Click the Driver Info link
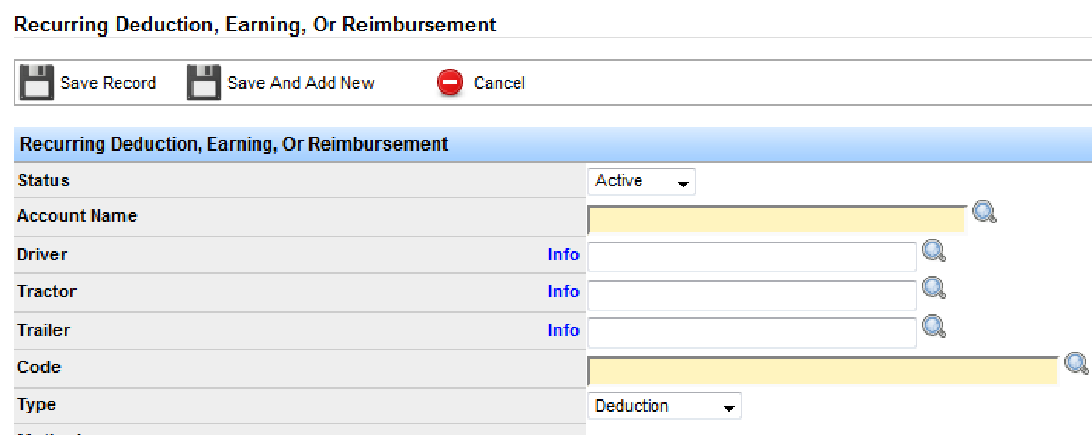Viewport: 1092px width, 435px height. 563,254
